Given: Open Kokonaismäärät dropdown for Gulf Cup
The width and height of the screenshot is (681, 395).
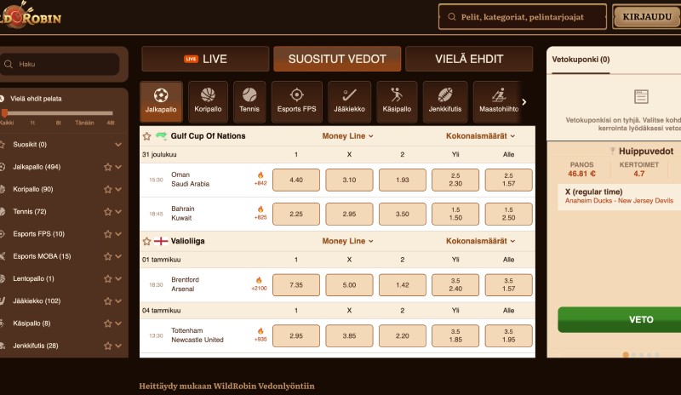Looking at the screenshot, I should point(480,136).
